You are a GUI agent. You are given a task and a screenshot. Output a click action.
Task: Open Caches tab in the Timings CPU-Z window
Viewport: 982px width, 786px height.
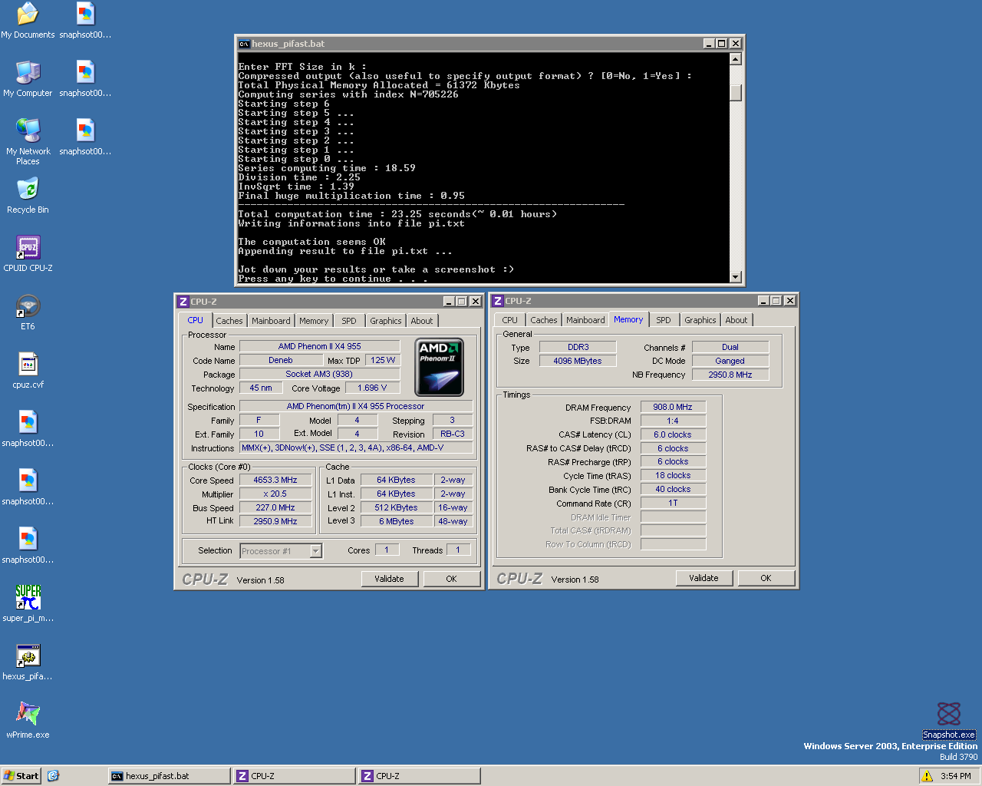pos(543,320)
